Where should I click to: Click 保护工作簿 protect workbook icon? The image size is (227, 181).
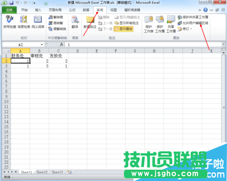(x=160, y=24)
